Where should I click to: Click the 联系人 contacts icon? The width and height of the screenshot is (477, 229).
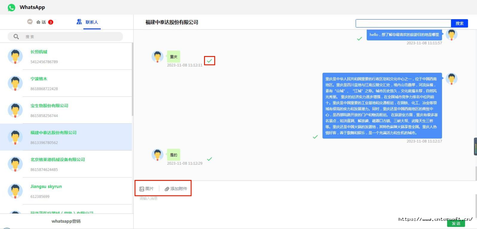[x=79, y=22]
